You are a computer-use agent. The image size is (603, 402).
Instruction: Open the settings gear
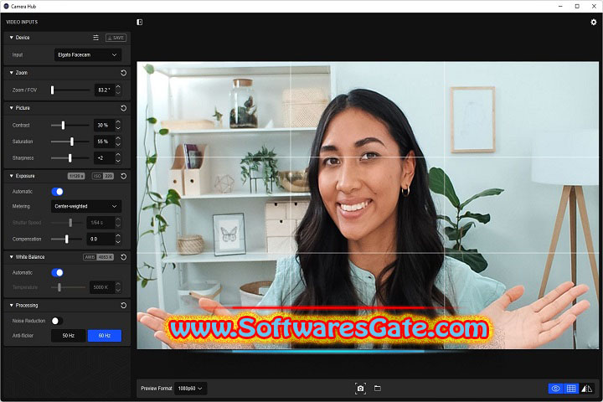coord(594,23)
